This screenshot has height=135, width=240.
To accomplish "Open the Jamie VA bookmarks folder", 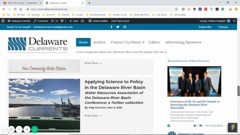I will click(49, 15).
